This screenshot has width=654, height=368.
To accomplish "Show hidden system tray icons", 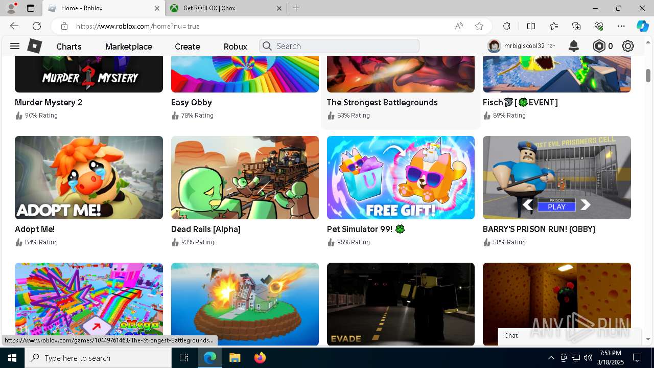I will click(x=551, y=358).
